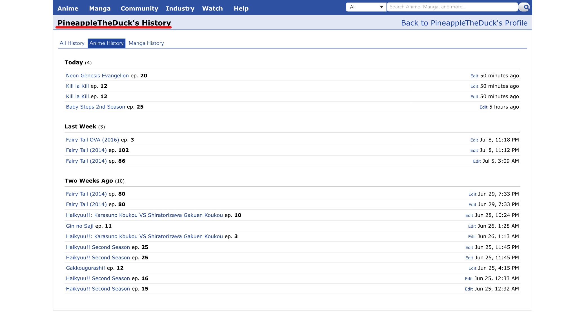Go back to PineappleTheDuck's Profile
This screenshot has width=577, height=312.
click(x=464, y=23)
